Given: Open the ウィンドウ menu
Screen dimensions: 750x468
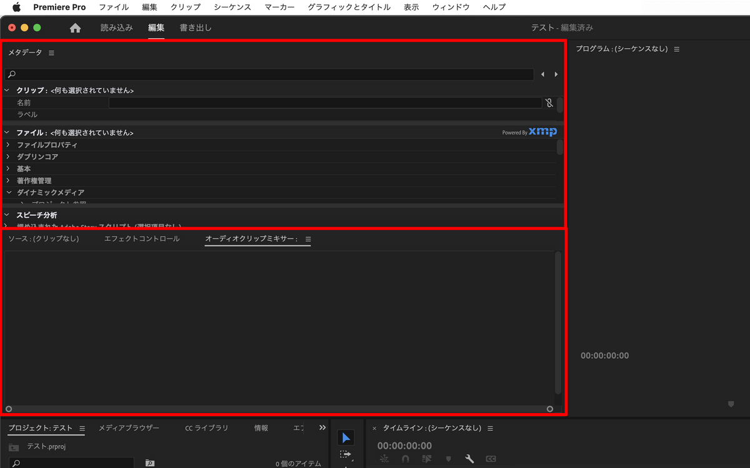Looking at the screenshot, I should click(451, 7).
